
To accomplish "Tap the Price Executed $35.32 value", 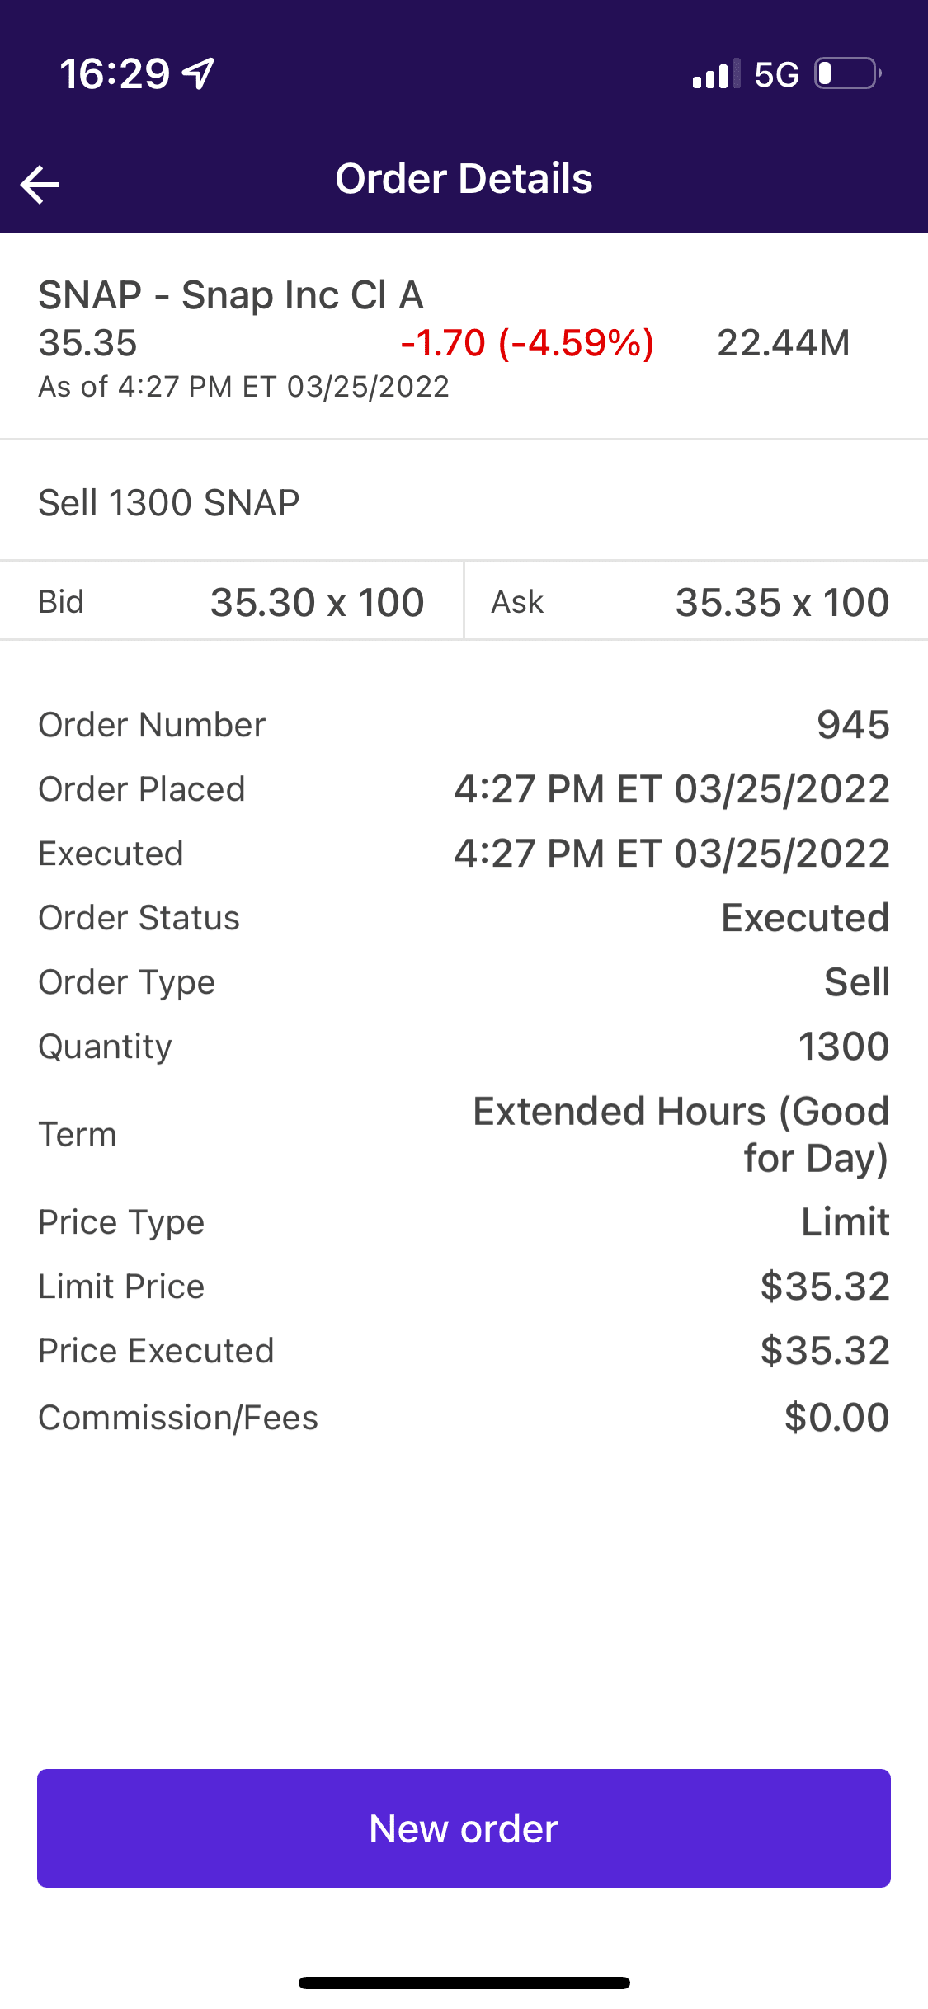I will 825,1351.
